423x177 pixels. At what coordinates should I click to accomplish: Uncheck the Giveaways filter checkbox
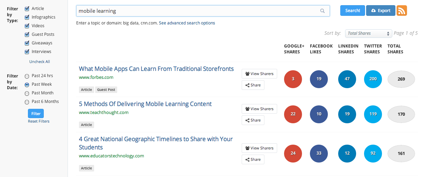pos(27,43)
